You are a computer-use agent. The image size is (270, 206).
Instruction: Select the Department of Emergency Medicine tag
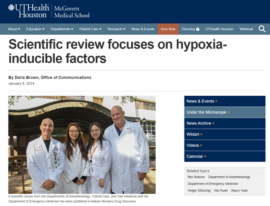tap(213, 184)
